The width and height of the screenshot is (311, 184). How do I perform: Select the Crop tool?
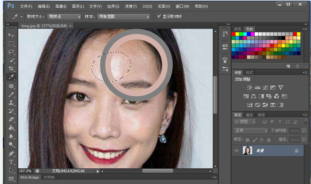click(x=11, y=68)
